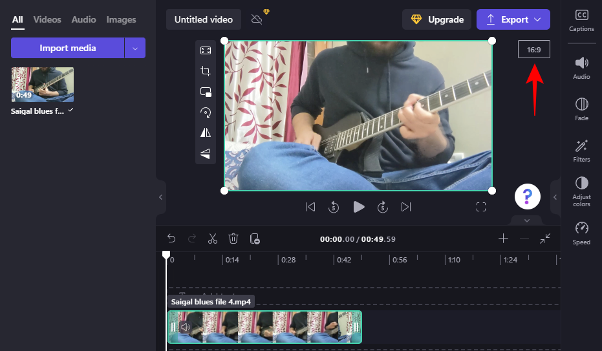Mute the clip audio on timeline
602x351 pixels.
(185, 327)
